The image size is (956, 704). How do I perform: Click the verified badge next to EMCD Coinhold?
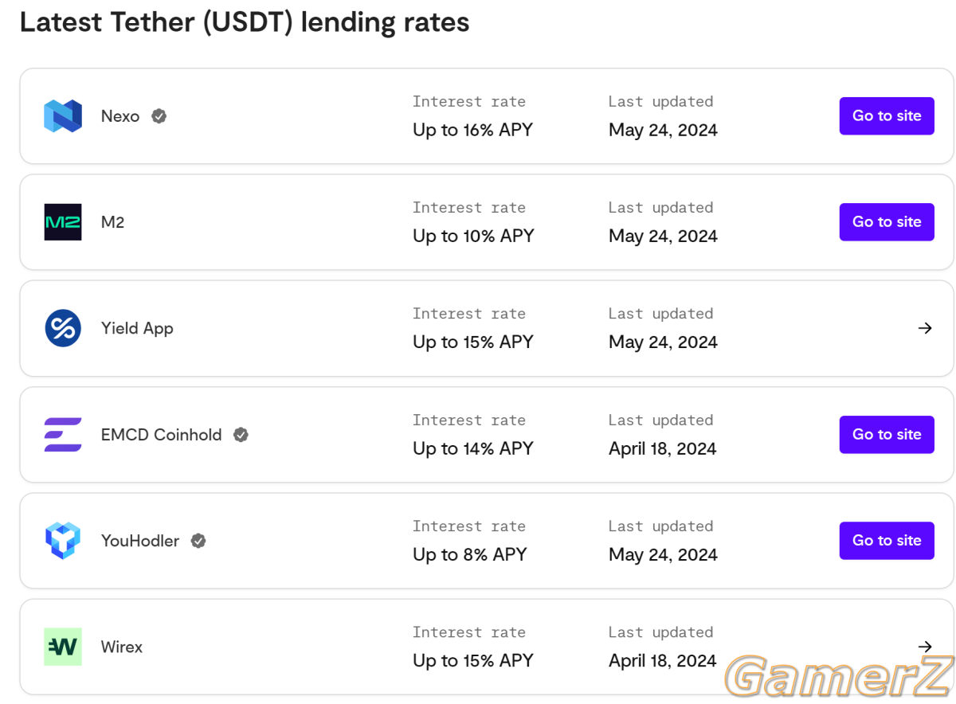(x=241, y=435)
